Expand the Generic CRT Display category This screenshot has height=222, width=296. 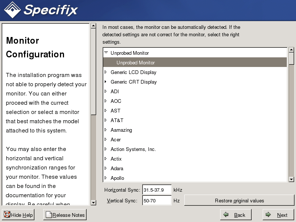click(x=106, y=82)
